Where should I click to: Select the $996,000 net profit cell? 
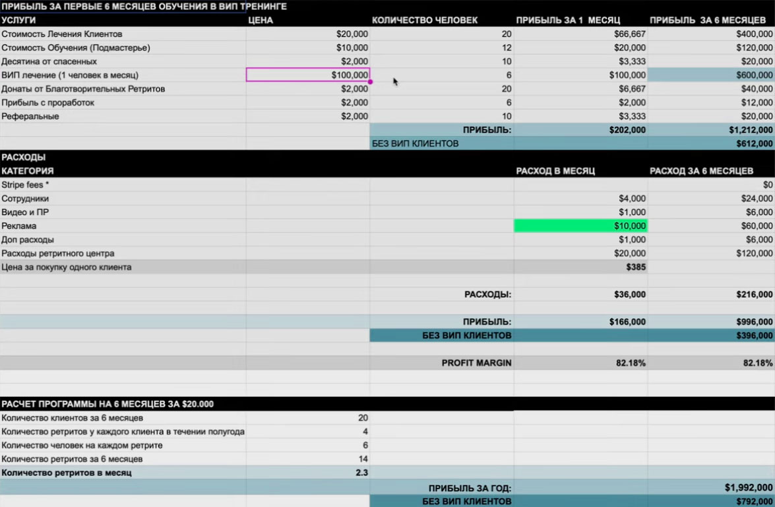(711, 321)
